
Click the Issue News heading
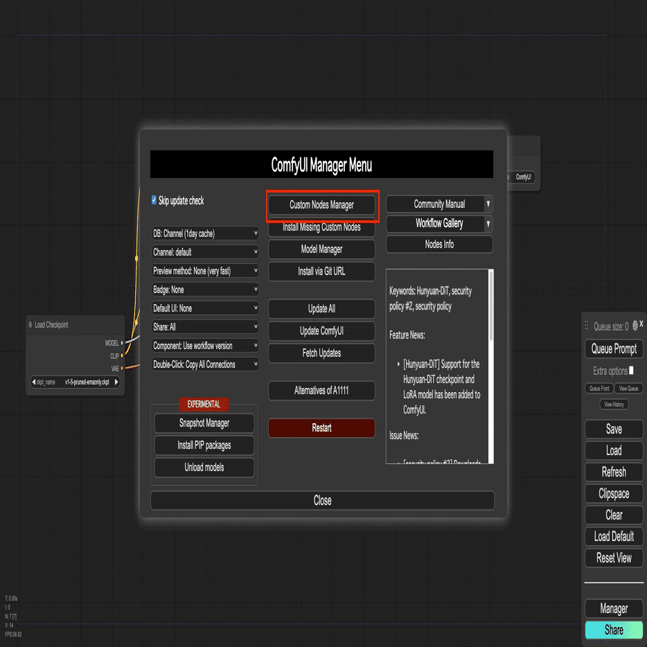pyautogui.click(x=404, y=436)
